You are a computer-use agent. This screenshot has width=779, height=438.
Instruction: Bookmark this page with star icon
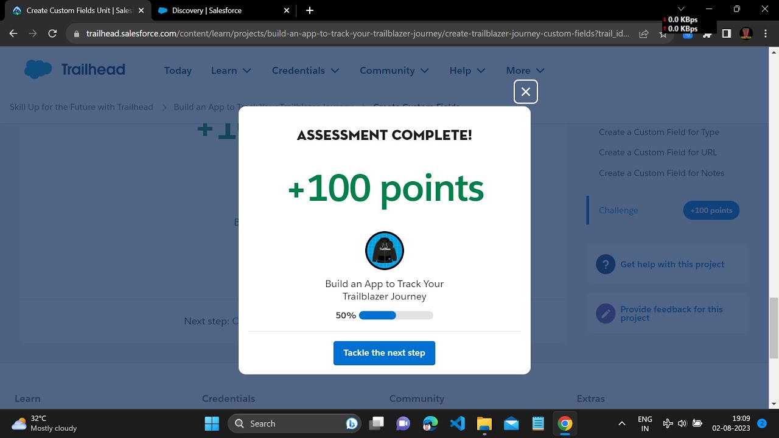[x=663, y=34]
